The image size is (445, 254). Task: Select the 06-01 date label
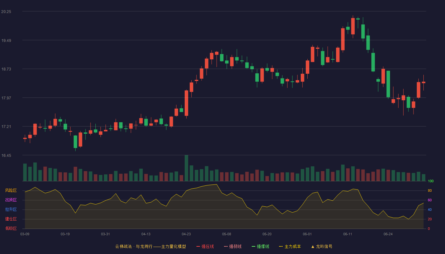pos(307,234)
